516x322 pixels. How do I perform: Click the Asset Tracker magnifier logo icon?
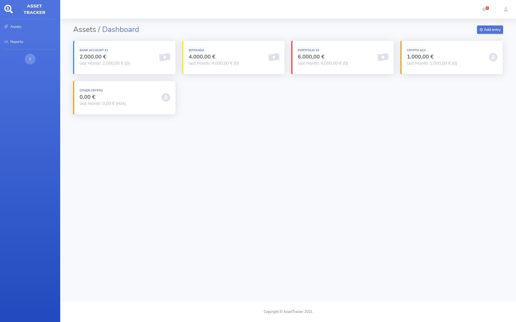[x=9, y=9]
